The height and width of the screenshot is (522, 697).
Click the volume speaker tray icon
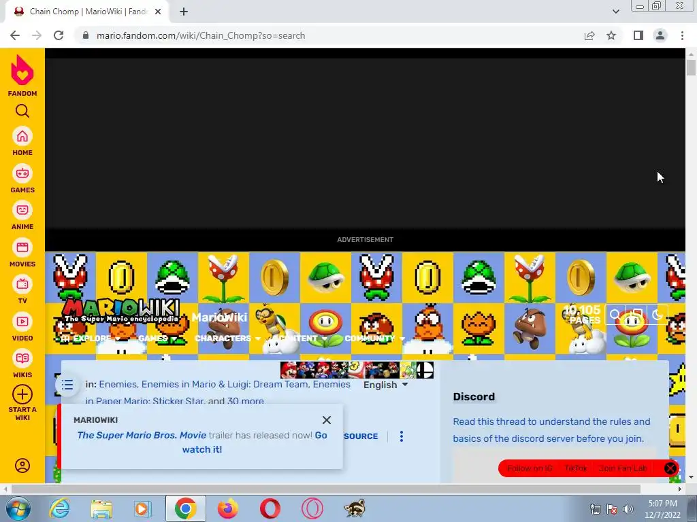coord(628,509)
